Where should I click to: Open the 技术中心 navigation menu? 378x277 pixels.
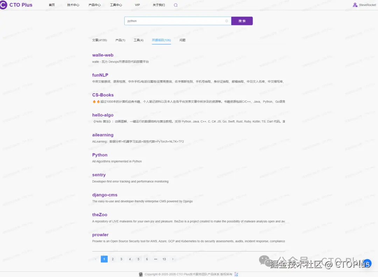click(73, 5)
